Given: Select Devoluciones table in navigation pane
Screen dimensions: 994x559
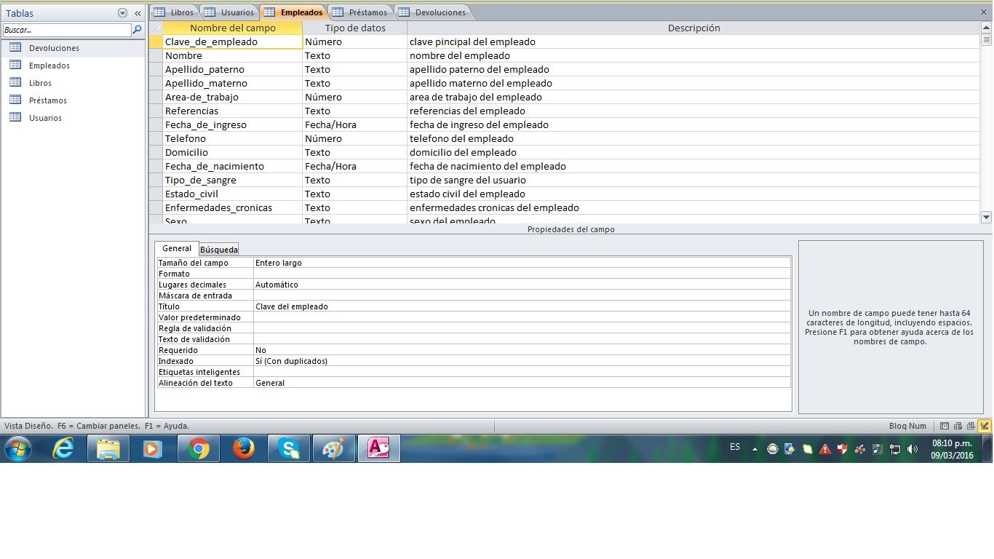Looking at the screenshot, I should [x=54, y=48].
